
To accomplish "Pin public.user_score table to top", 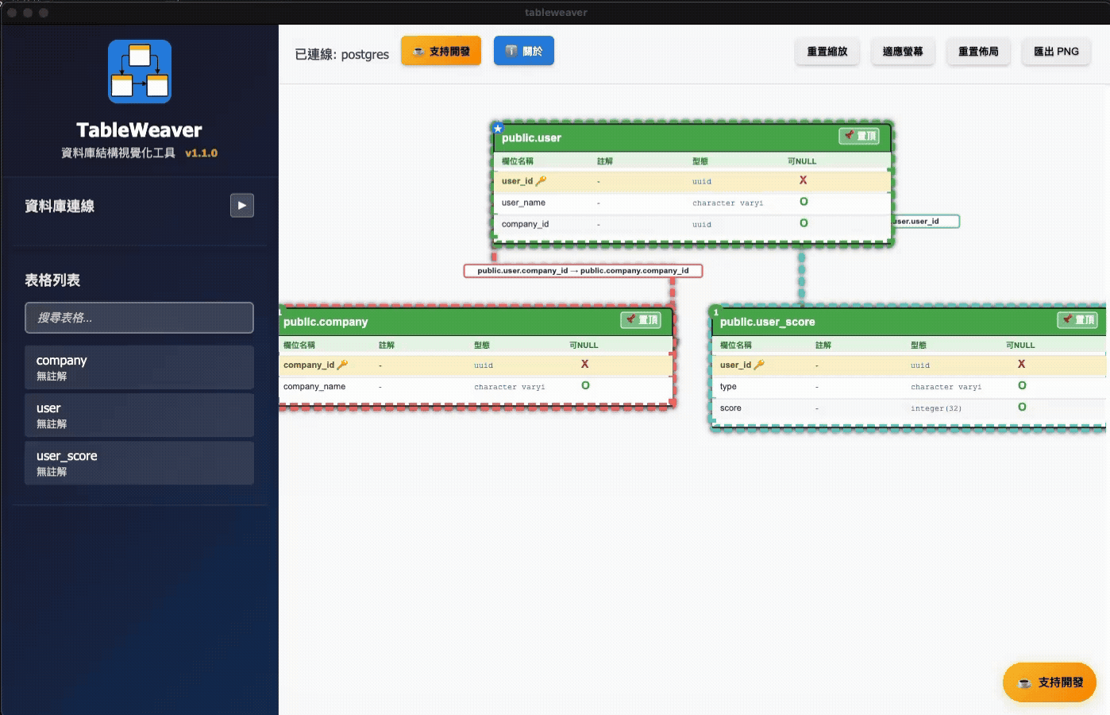I will (1077, 320).
